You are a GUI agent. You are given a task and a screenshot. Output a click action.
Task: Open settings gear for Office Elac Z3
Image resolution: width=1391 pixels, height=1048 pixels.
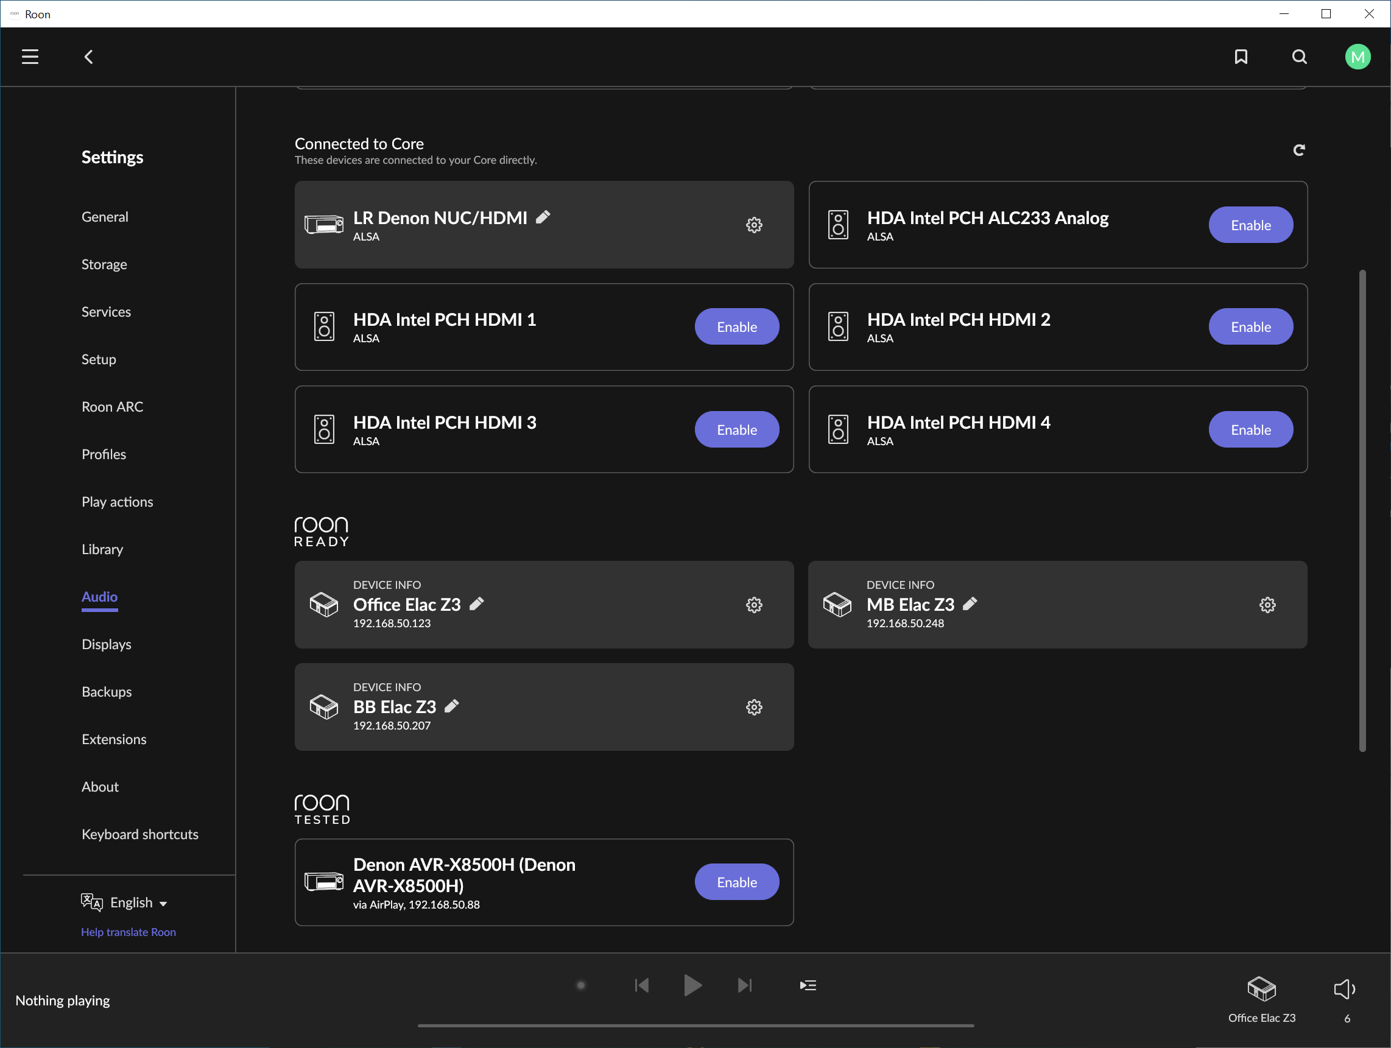[x=754, y=605]
